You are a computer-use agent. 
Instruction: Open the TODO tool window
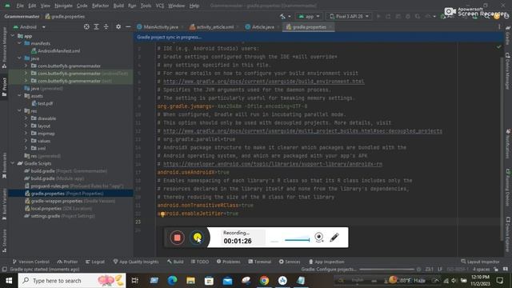tap(200, 262)
